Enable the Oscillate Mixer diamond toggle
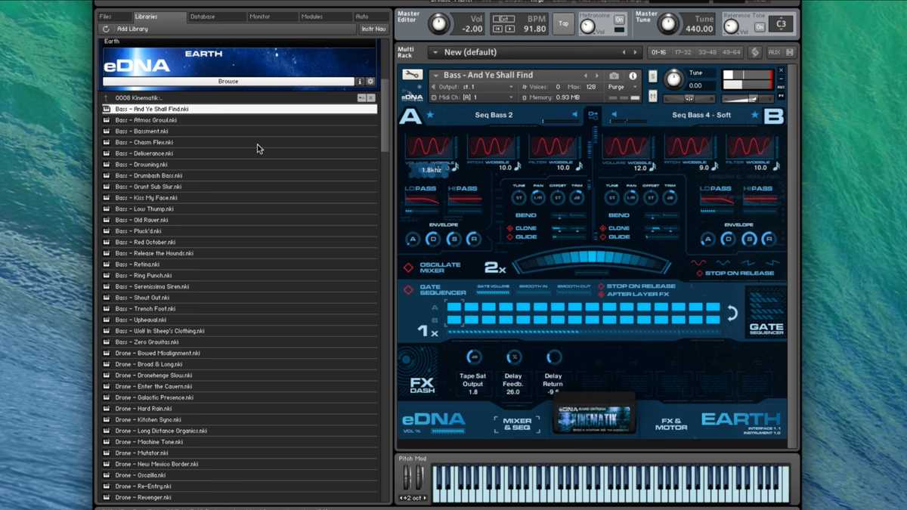 (x=408, y=268)
